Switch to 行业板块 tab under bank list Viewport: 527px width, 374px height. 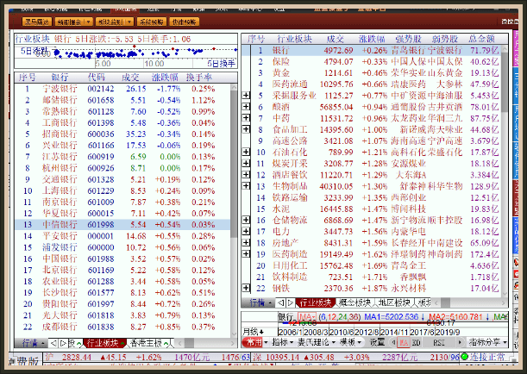104,343
